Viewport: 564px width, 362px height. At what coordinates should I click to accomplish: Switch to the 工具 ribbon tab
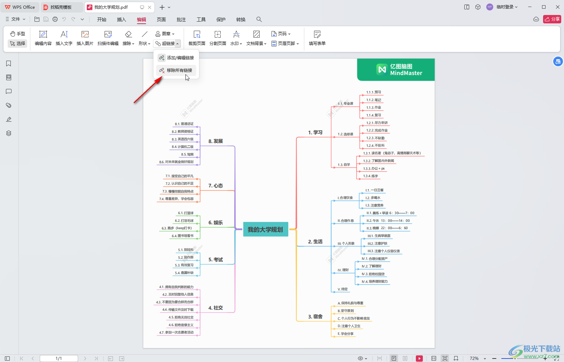(201, 20)
